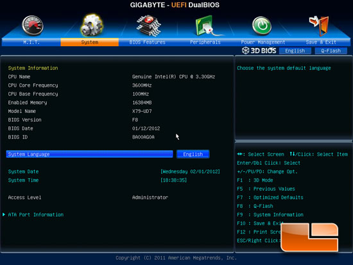Click the BIOS Date label
This screenshot has height=265, width=353.
[21, 128]
